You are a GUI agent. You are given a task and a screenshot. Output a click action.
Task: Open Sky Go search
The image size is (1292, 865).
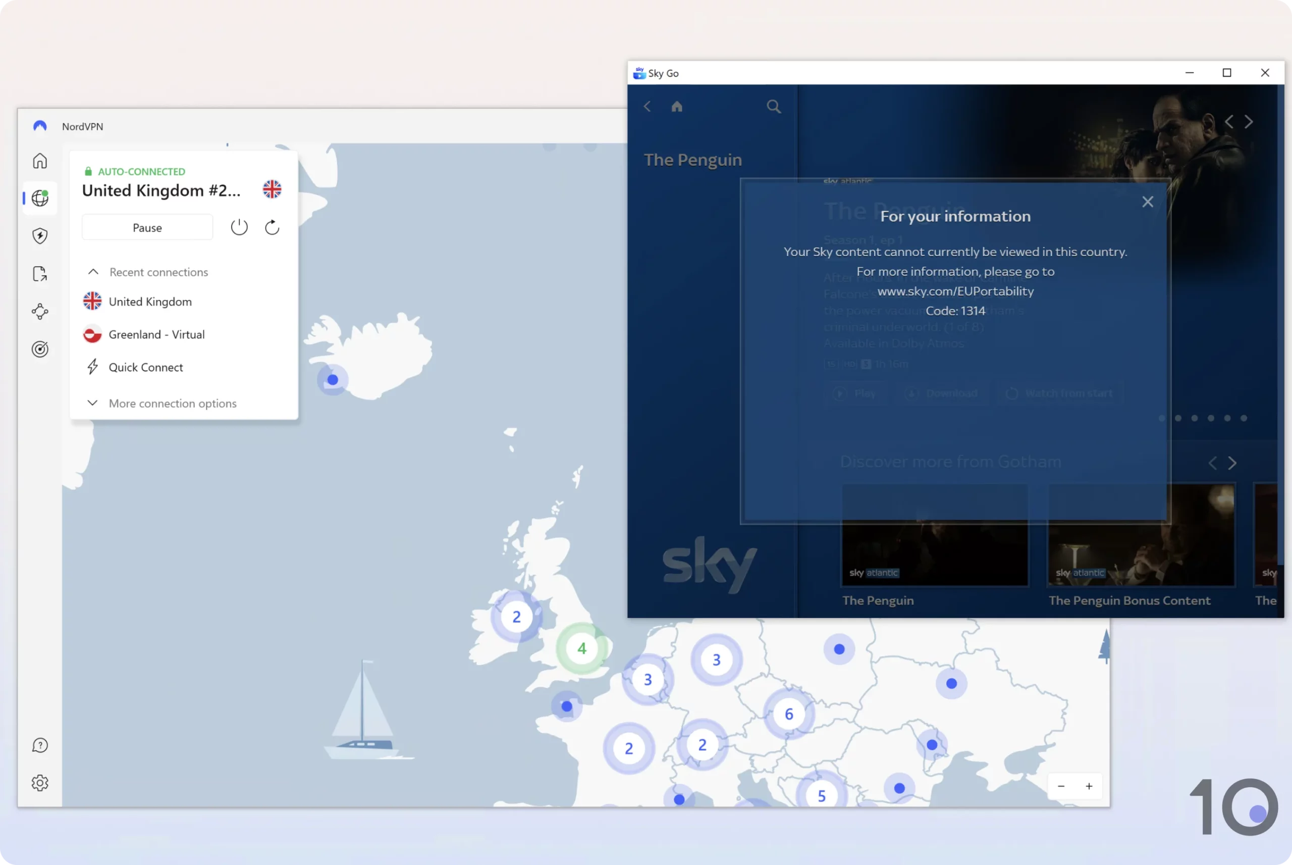tap(773, 106)
